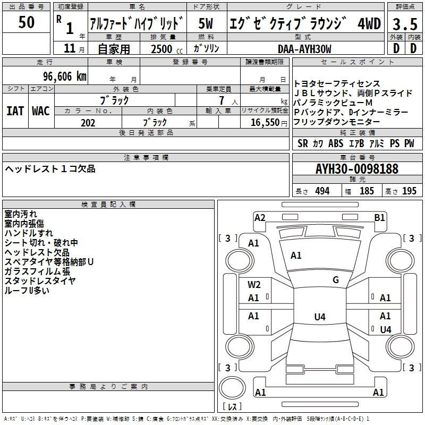Click the width value 185
Image resolution: width=425 pixels, height=425 pixels.
[367, 191]
